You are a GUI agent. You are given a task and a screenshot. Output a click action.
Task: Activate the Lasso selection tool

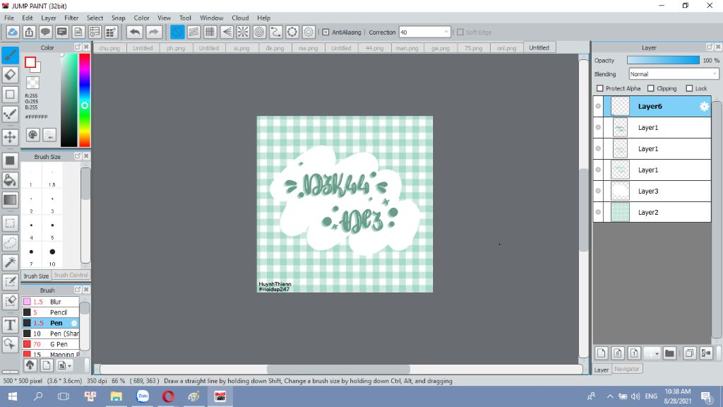point(10,243)
